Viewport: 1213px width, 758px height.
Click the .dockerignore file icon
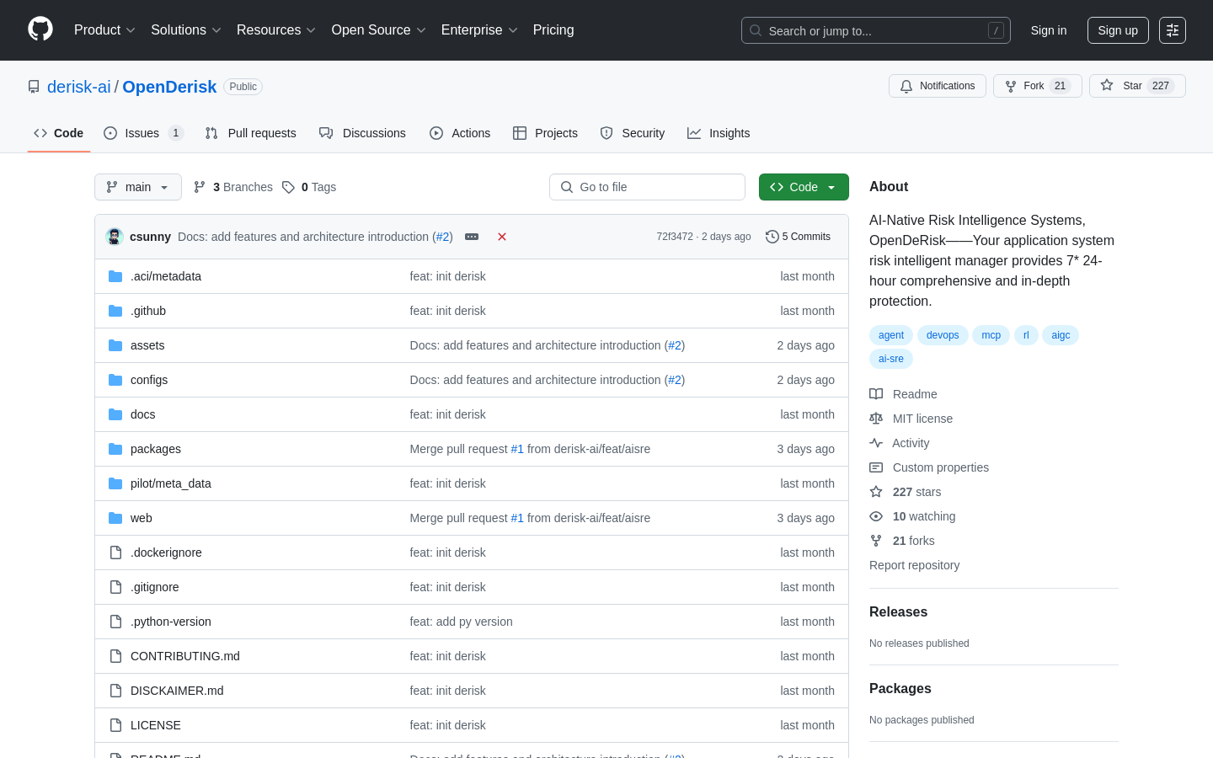pyautogui.click(x=115, y=552)
